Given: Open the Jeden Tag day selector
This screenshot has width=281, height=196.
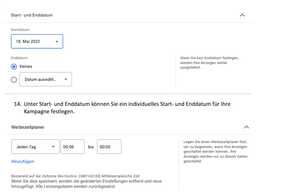Looking at the screenshot, I should 35,147.
